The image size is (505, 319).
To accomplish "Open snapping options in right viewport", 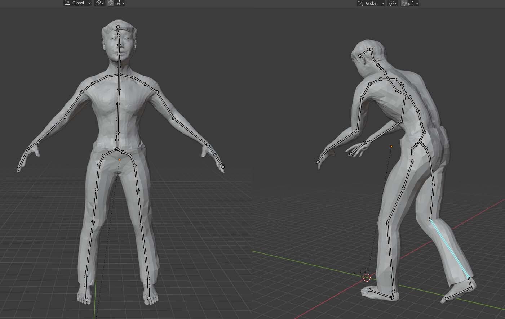I will [x=413, y=3].
